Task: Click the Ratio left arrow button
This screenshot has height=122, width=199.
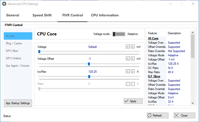Action: (x=128, y=84)
